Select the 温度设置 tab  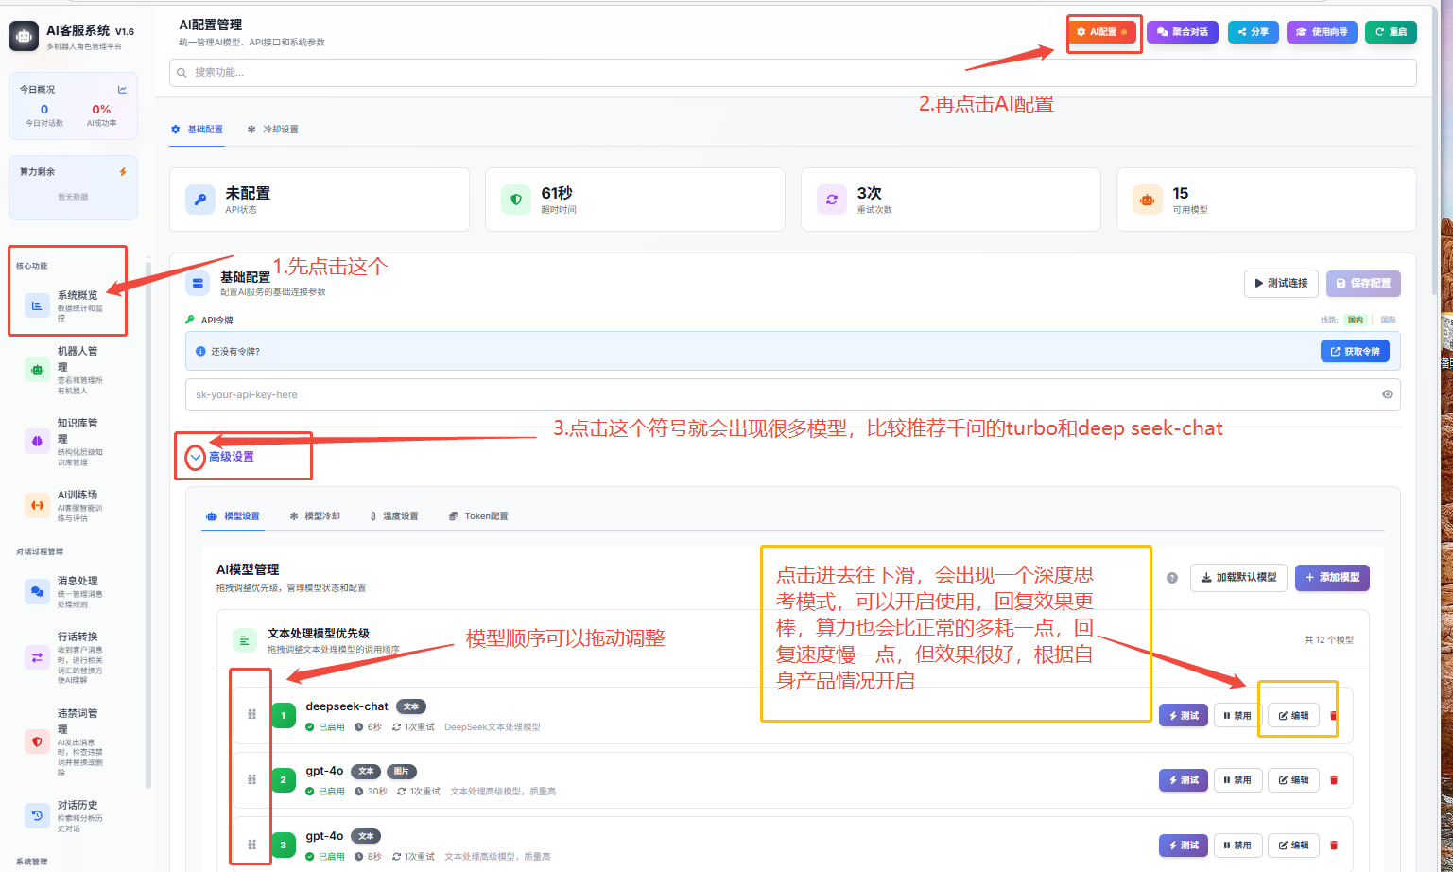click(393, 516)
